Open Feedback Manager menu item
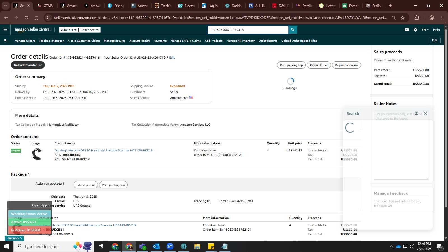This screenshot has height=252, width=448. pyautogui.click(x=51, y=41)
